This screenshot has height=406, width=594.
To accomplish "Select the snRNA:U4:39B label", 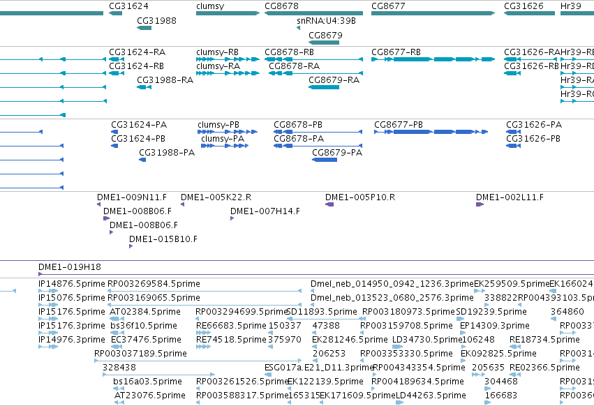I will pyautogui.click(x=326, y=21).
